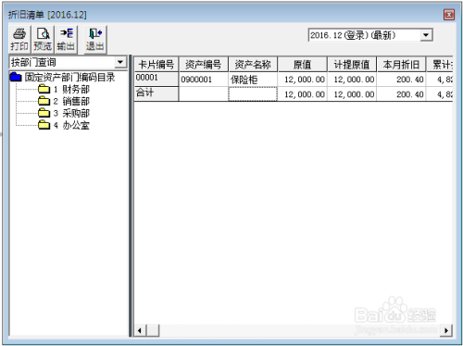Click the folder icon next to 办公室
Viewport: 463px width, 346px height.
(x=44, y=125)
